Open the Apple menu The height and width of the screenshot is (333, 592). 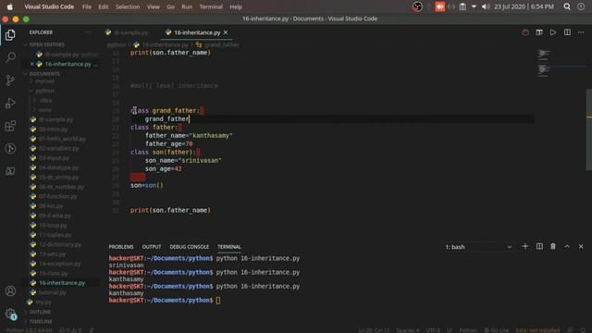coord(10,6)
